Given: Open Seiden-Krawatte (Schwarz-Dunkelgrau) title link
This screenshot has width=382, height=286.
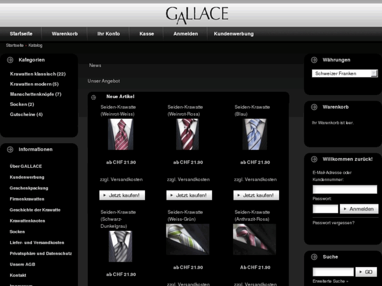Looking at the screenshot, I should pos(118,219).
